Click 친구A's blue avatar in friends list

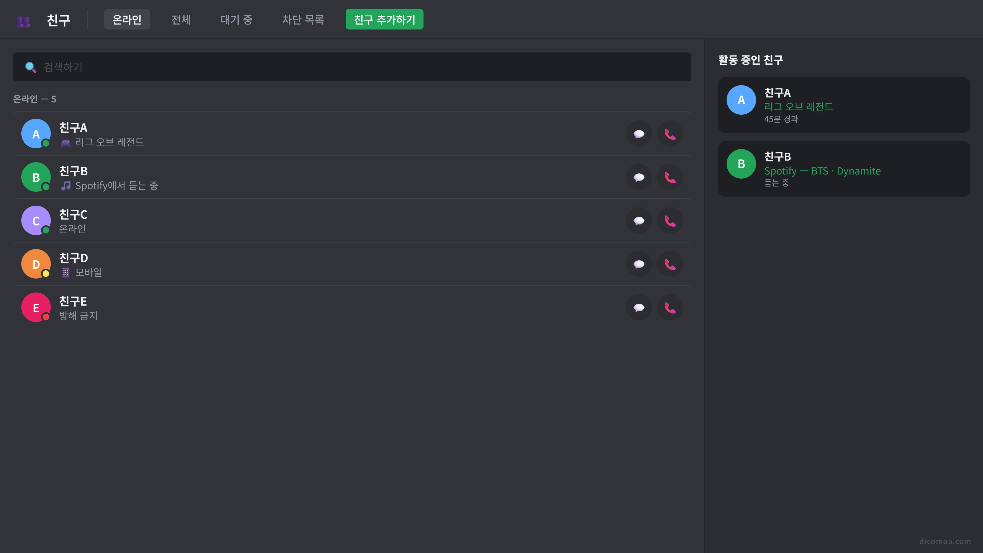tap(36, 134)
